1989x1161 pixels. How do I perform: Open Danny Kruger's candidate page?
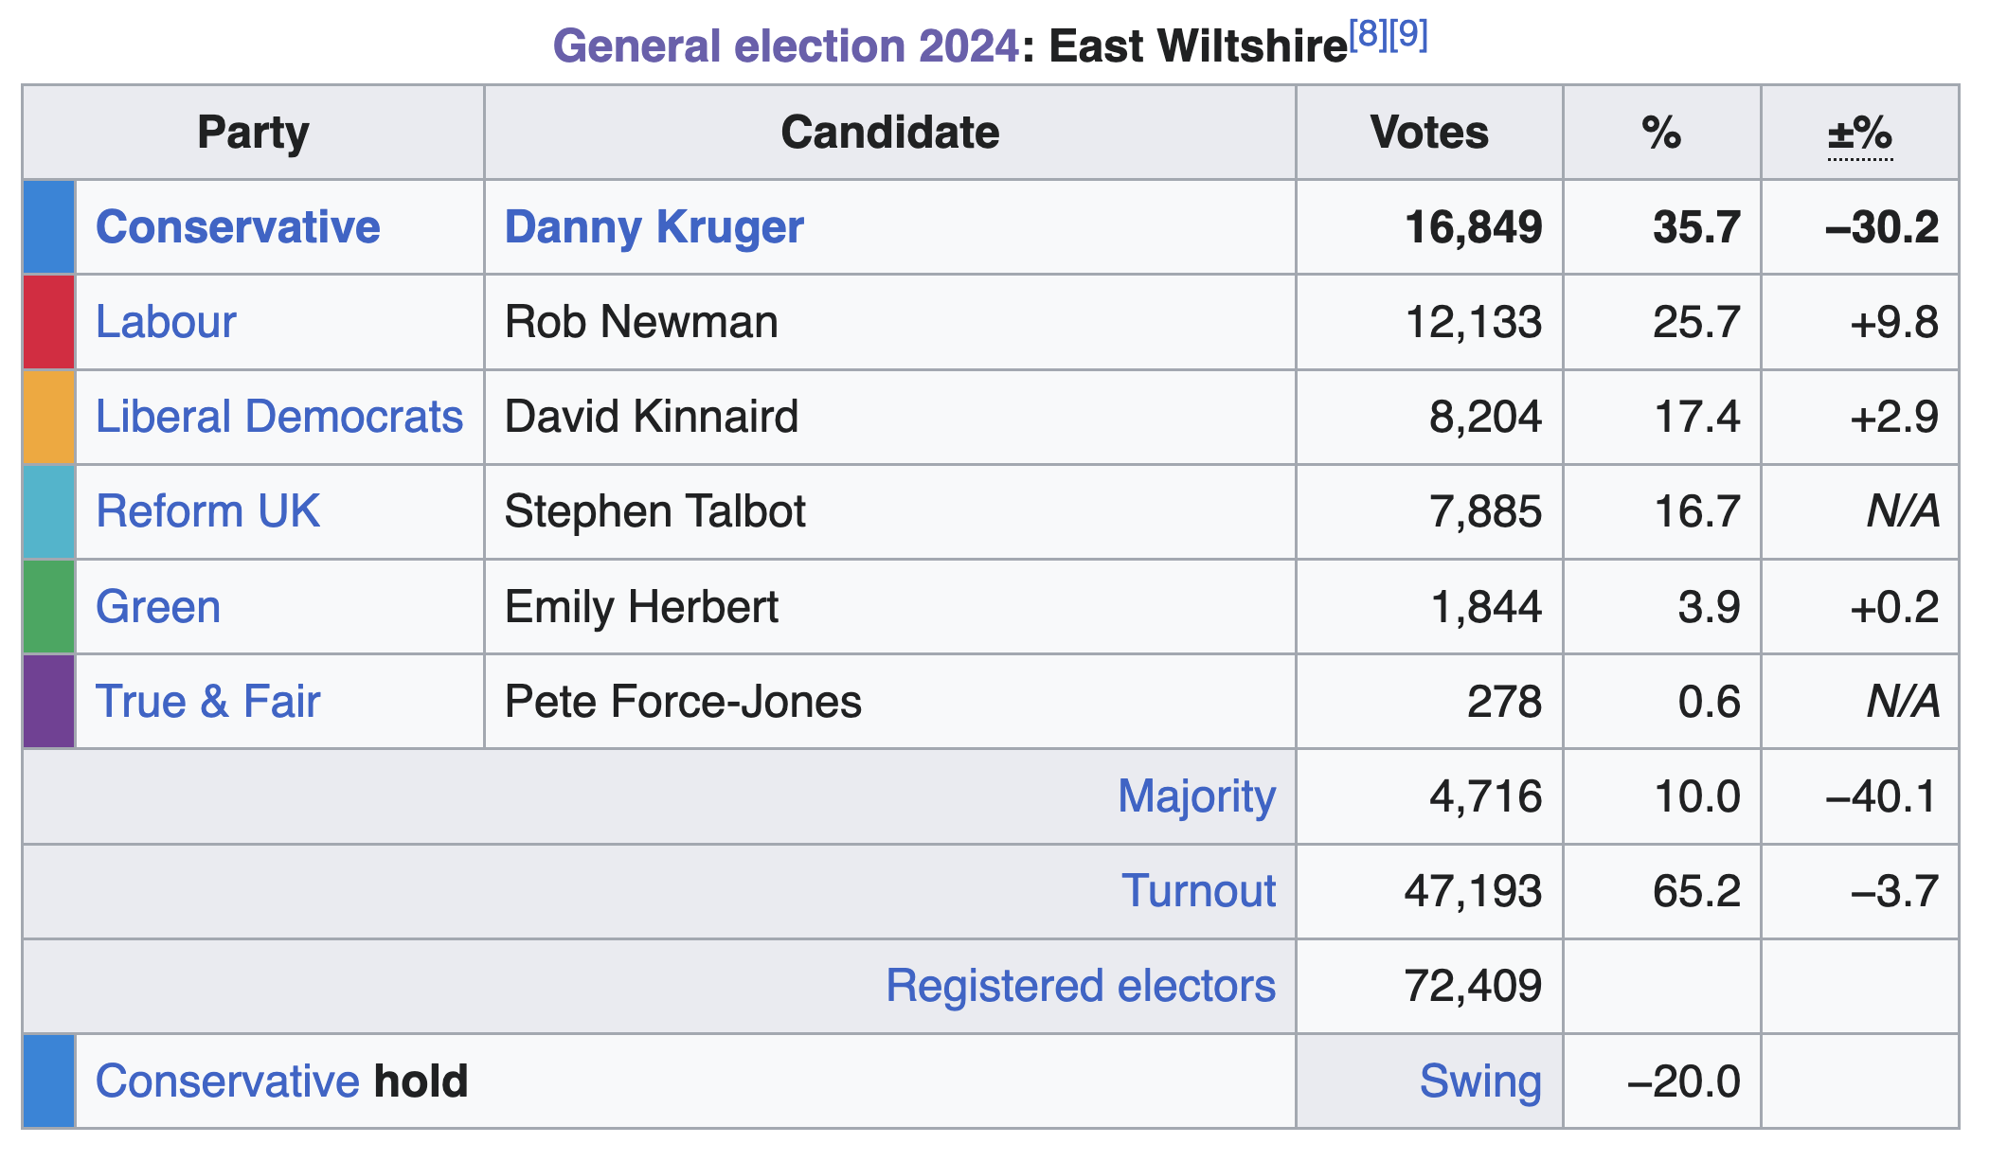click(654, 227)
